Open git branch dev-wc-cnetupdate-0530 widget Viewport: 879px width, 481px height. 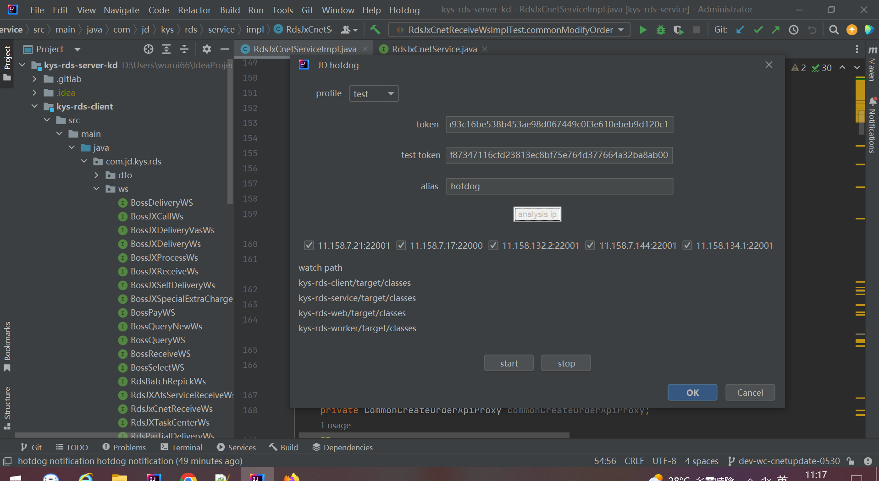click(x=784, y=461)
